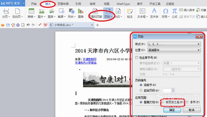Click the 起始页码 spinner arrows
207x117 pixels.
coord(173,90)
